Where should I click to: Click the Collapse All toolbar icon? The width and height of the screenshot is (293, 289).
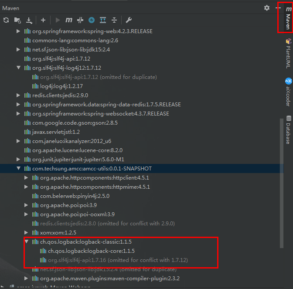(114, 20)
